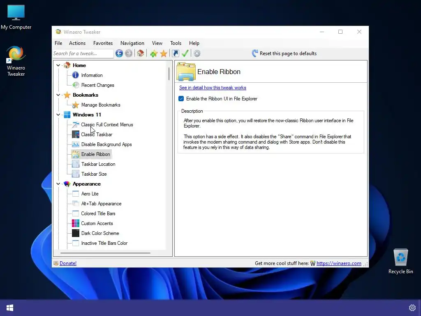The height and width of the screenshot is (316, 421).
Task: Click the Donate! link
Action: 68,263
